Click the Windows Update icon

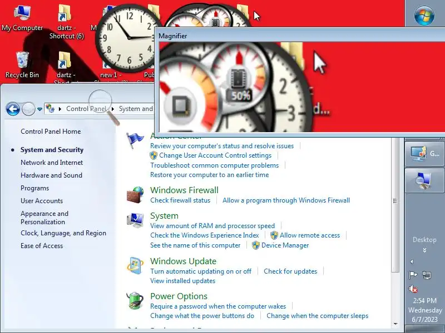135,266
